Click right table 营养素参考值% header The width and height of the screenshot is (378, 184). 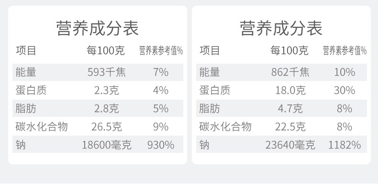345,51
